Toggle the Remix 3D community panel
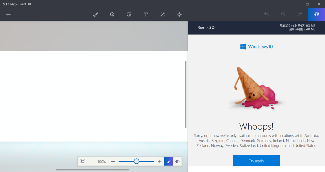 click(316, 14)
